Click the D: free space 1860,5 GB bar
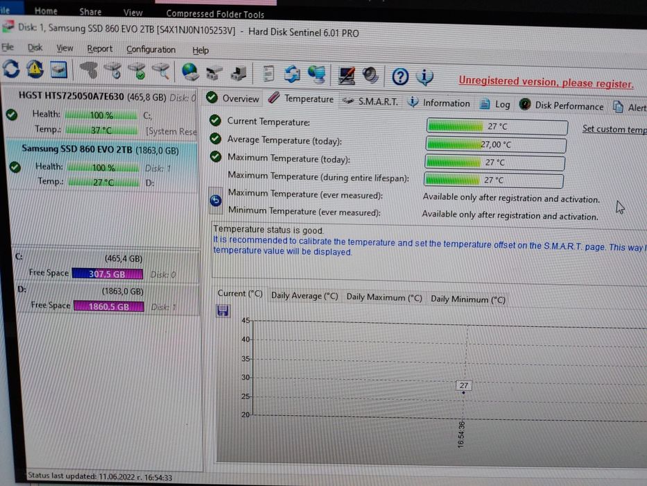This screenshot has width=647, height=486. 109,305
